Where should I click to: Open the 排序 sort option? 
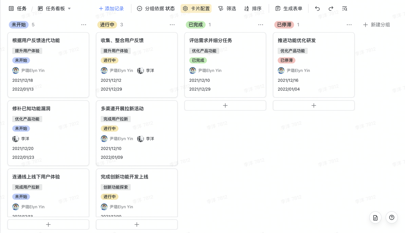coord(253,9)
